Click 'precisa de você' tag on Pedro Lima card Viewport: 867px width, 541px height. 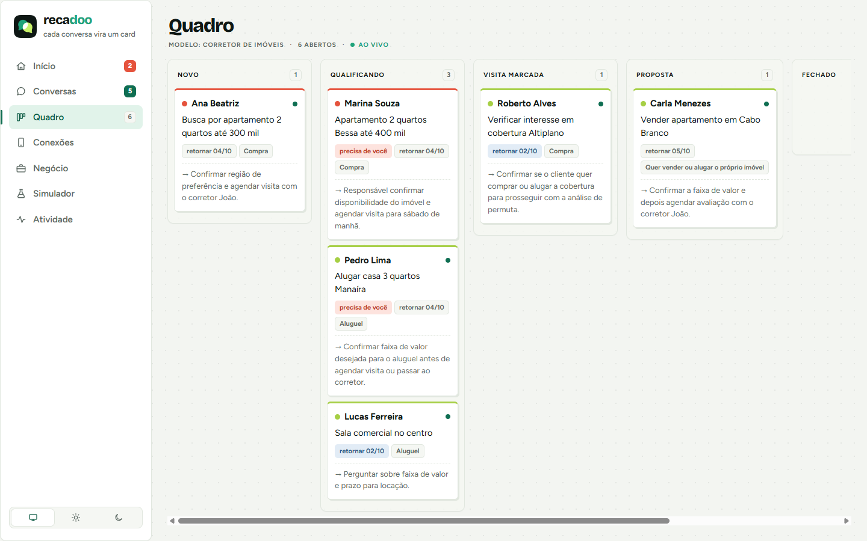point(363,308)
